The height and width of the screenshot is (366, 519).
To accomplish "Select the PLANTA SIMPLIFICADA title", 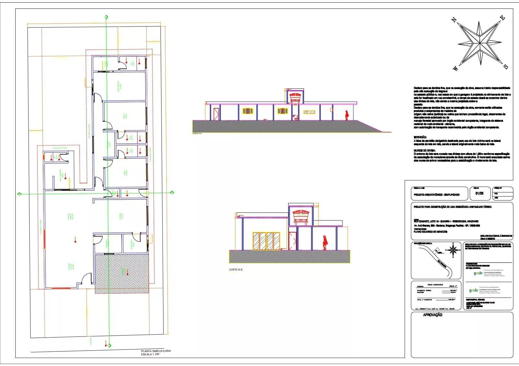I will point(156,351).
